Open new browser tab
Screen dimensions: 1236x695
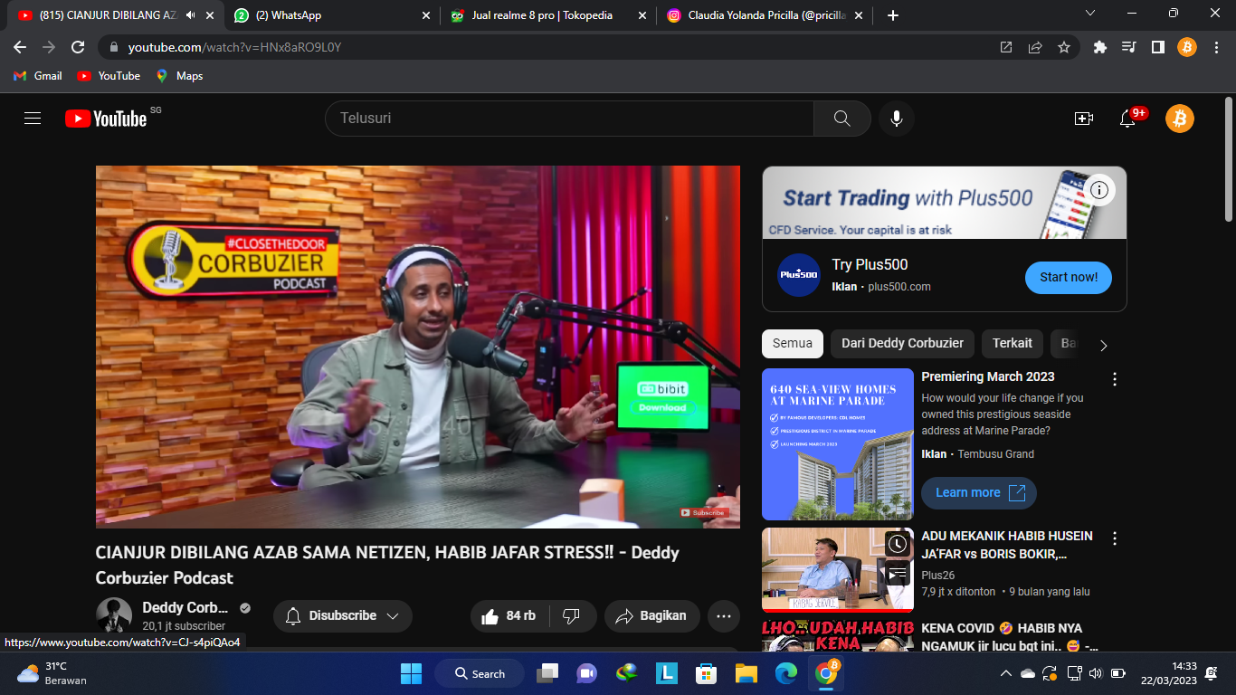click(893, 15)
